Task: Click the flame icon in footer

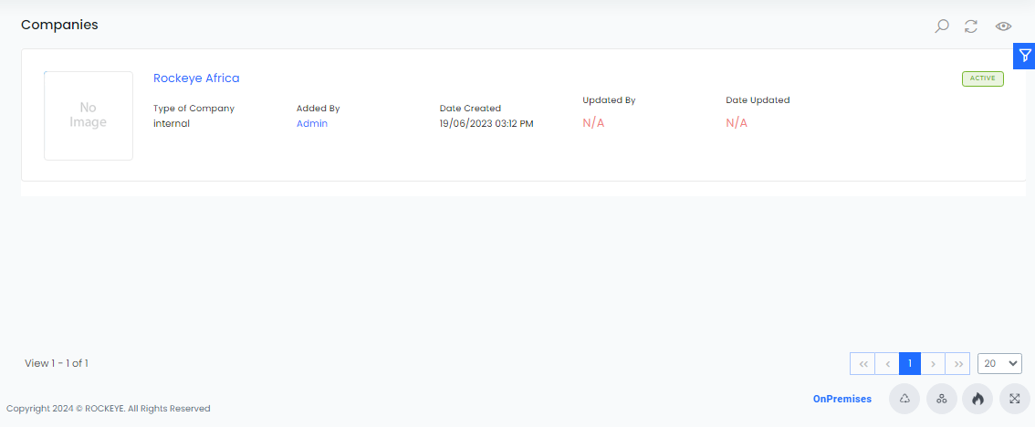Action: click(977, 399)
